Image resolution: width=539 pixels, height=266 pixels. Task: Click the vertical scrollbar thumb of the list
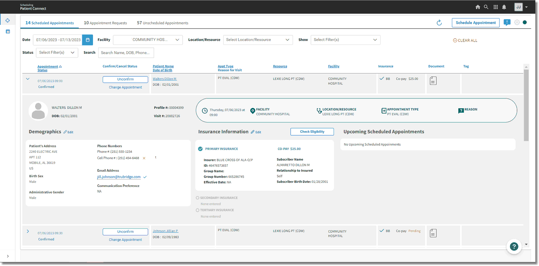click(x=526, y=105)
